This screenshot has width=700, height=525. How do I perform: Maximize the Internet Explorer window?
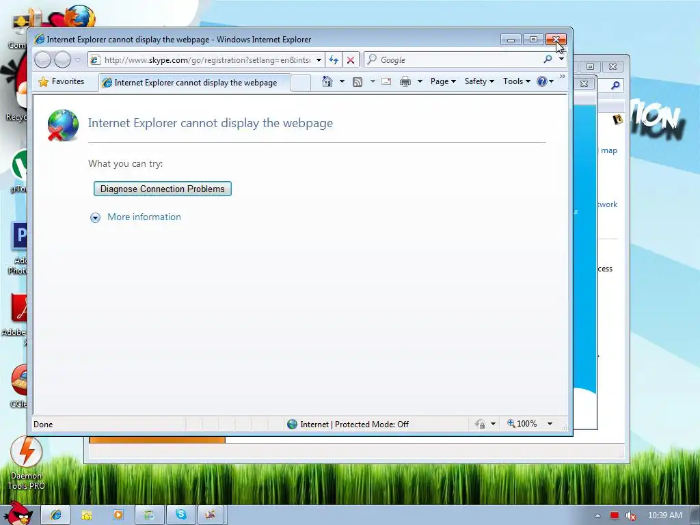click(533, 40)
